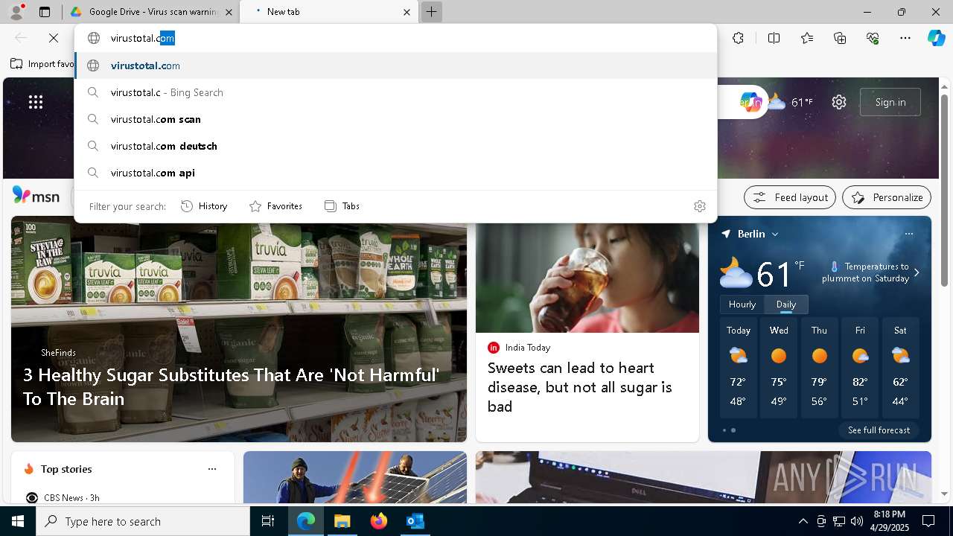Filter search by History
This screenshot has width=953, height=536.
point(204,206)
